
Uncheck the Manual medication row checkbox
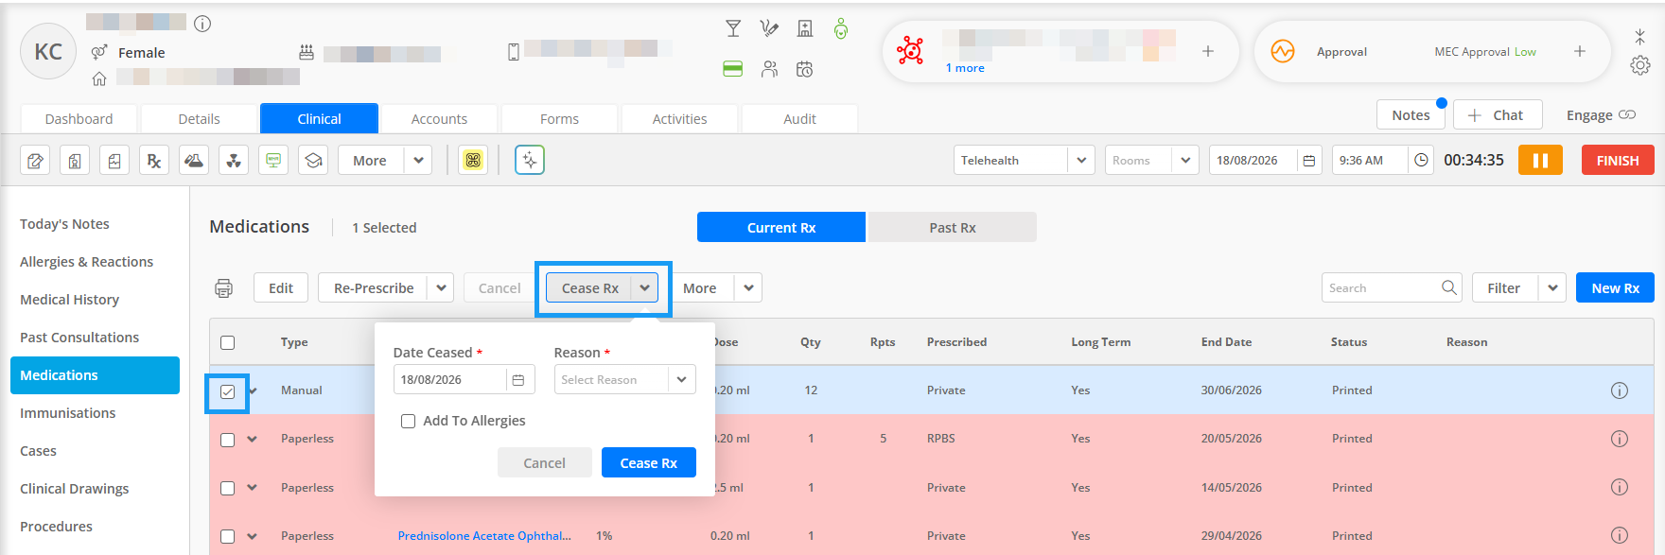coord(228,391)
